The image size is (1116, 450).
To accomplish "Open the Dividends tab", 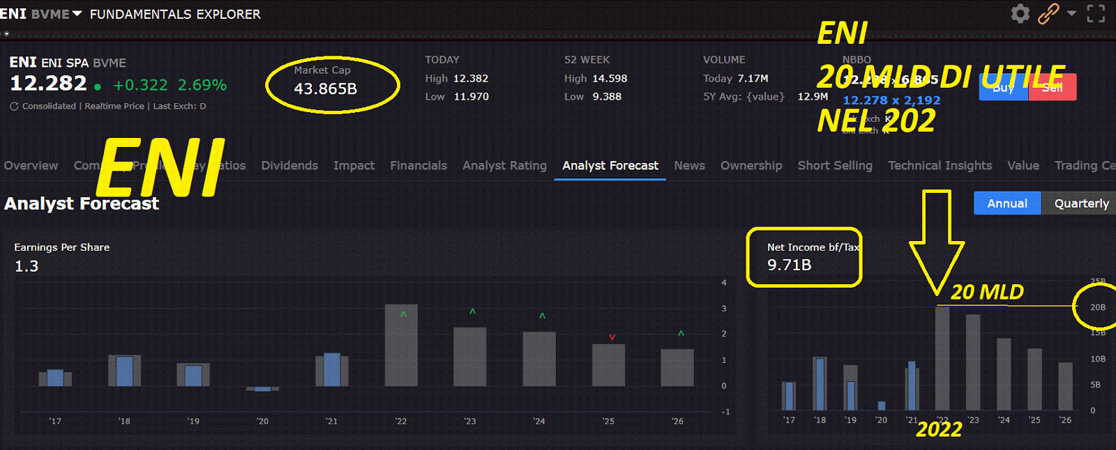I will [289, 165].
